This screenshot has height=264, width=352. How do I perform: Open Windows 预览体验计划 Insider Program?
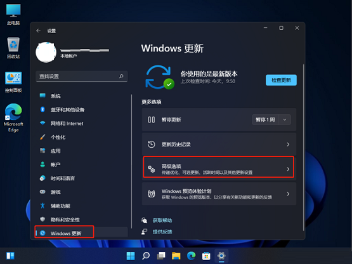coord(219,194)
